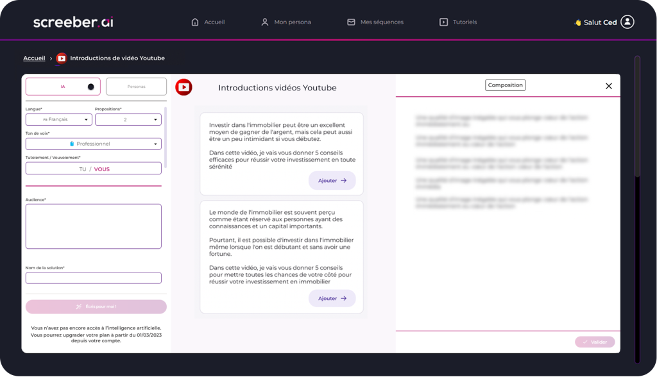Click the Accueil home icon in navbar
The height and width of the screenshot is (377, 657).
[x=195, y=22]
